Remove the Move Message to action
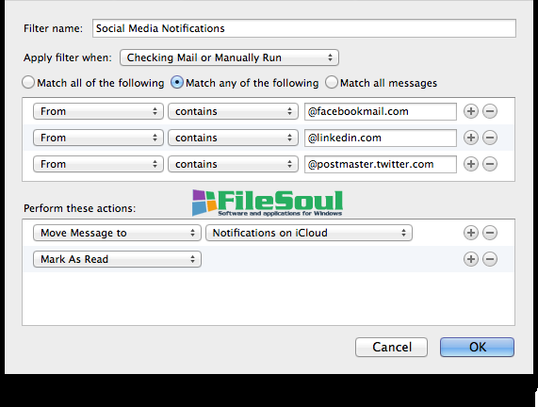The height and width of the screenshot is (407, 538). click(490, 233)
